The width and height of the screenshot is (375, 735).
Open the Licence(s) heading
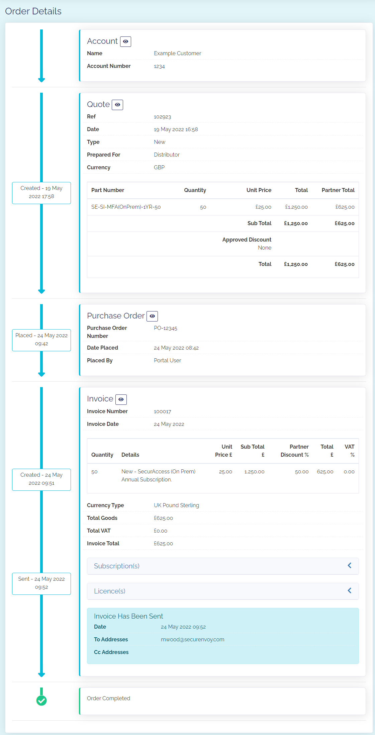110,591
